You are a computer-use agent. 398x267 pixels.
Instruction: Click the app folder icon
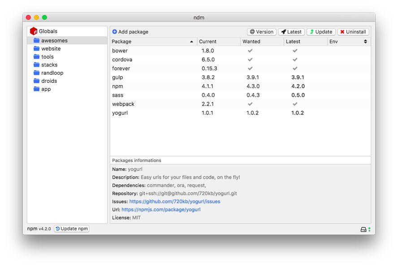[37, 89]
